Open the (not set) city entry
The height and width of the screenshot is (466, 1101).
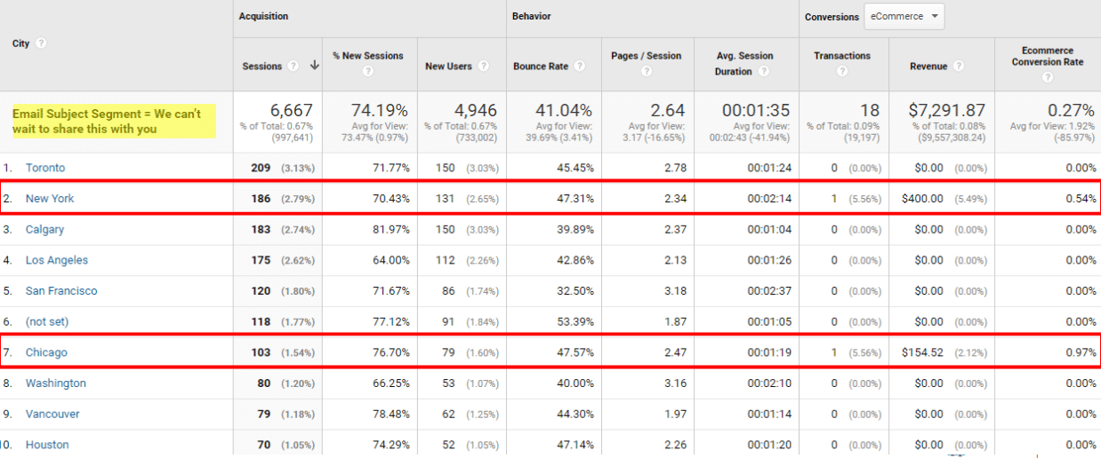47,321
